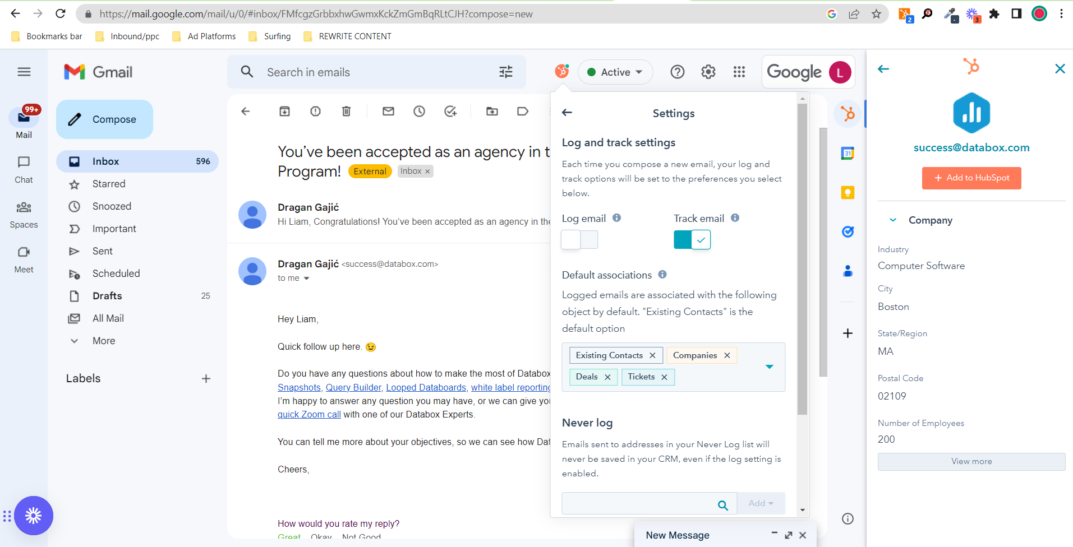Disable the Track email toggle
This screenshot has width=1073, height=547.
(692, 239)
